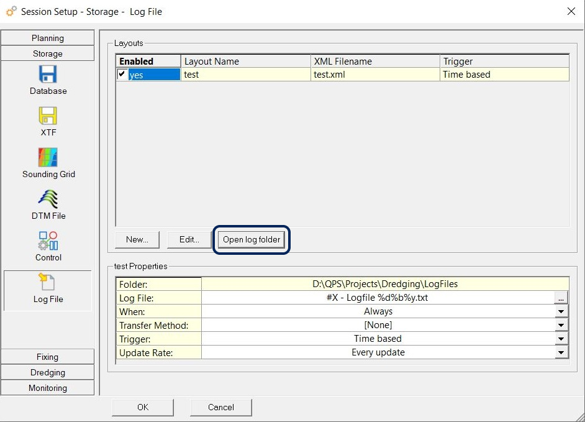This screenshot has height=422, width=585.
Task: Select the test.xml filename cell
Action: 374,75
